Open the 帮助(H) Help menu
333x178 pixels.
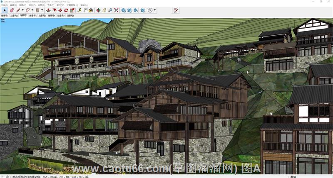click(x=84, y=5)
